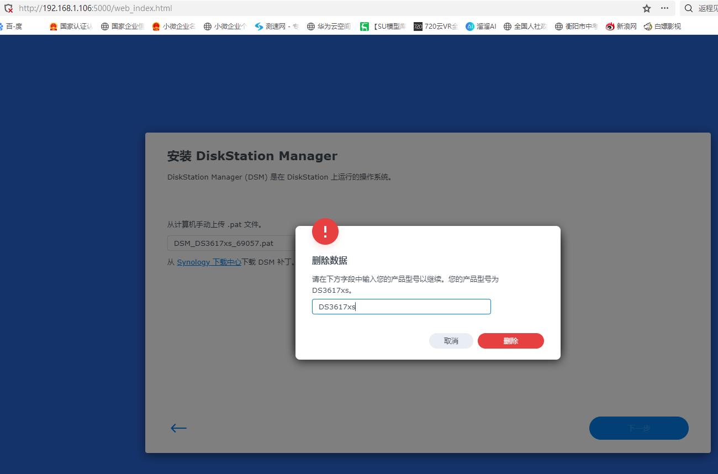Click the red 删除 (Delete) button
This screenshot has width=718, height=474.
(x=510, y=341)
